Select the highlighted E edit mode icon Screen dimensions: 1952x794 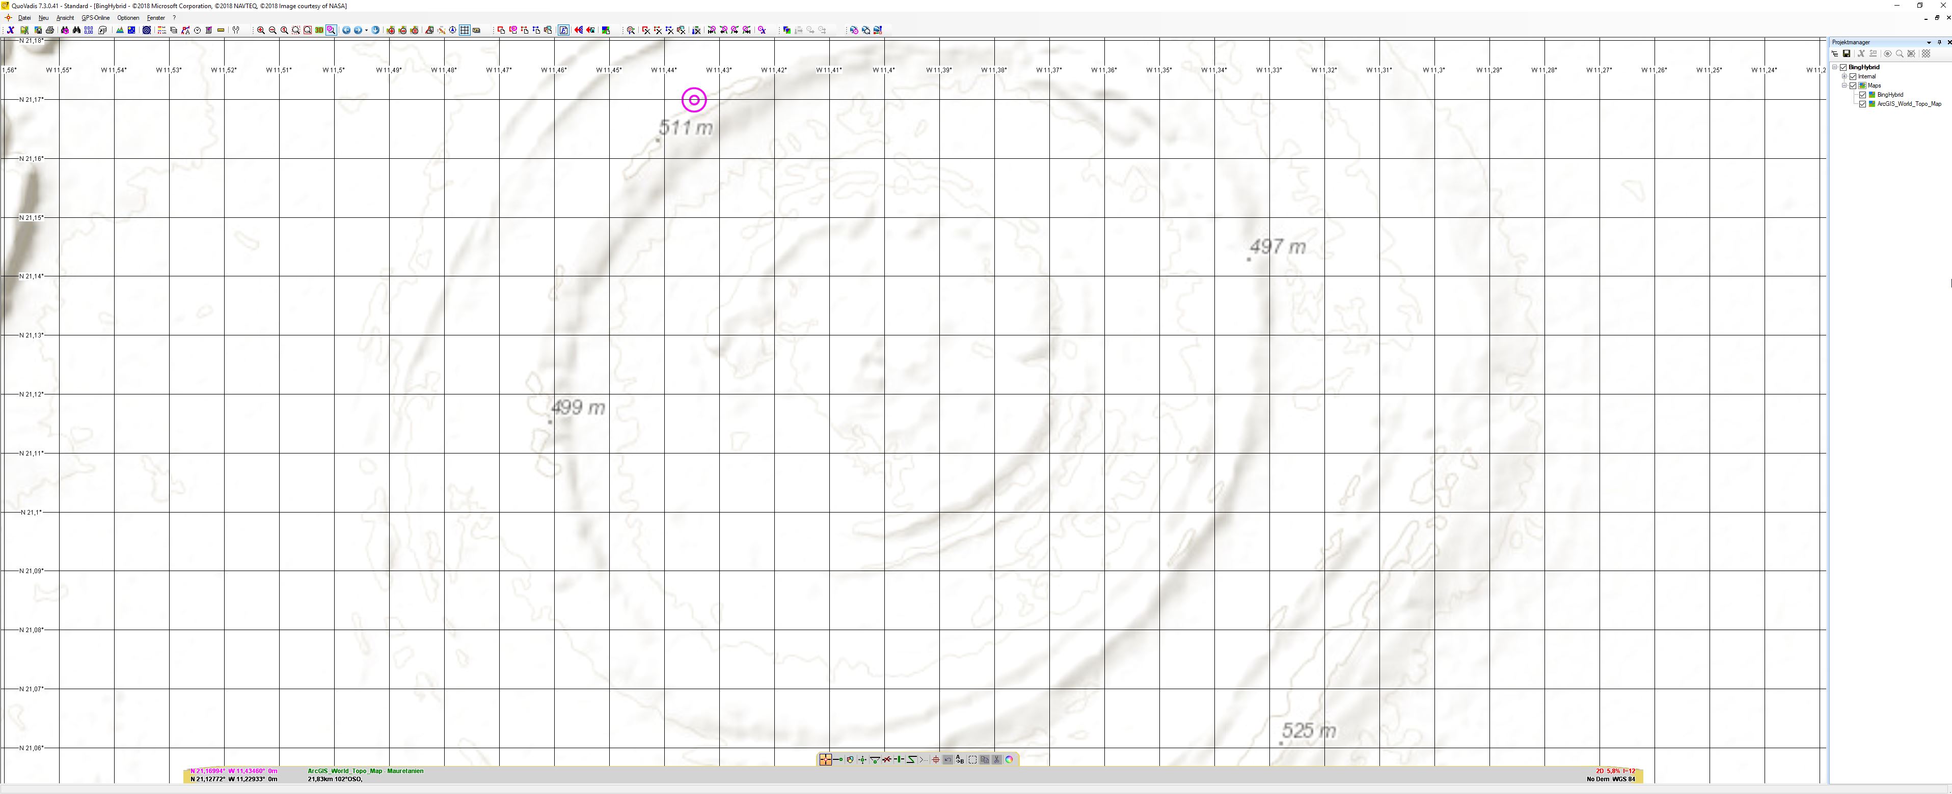click(564, 30)
